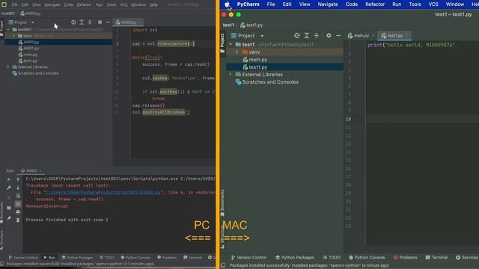Open the gear options in Mac Project panel
This screenshot has height=269, width=479.
(x=329, y=36)
